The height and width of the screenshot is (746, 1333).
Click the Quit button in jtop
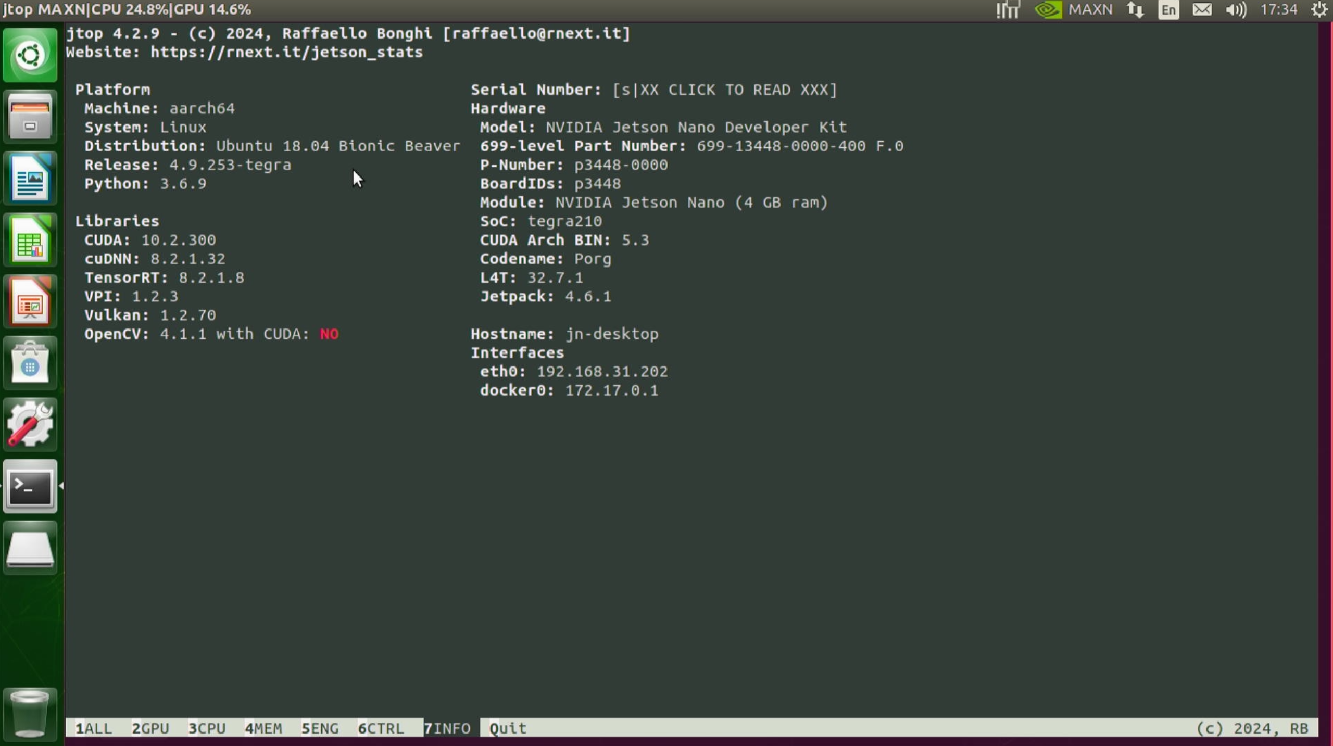click(508, 728)
